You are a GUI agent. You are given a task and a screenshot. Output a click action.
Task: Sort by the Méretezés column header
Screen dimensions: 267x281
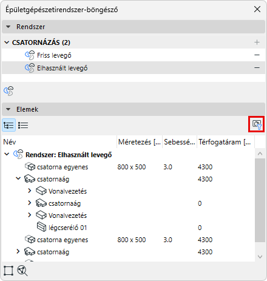tap(140, 142)
